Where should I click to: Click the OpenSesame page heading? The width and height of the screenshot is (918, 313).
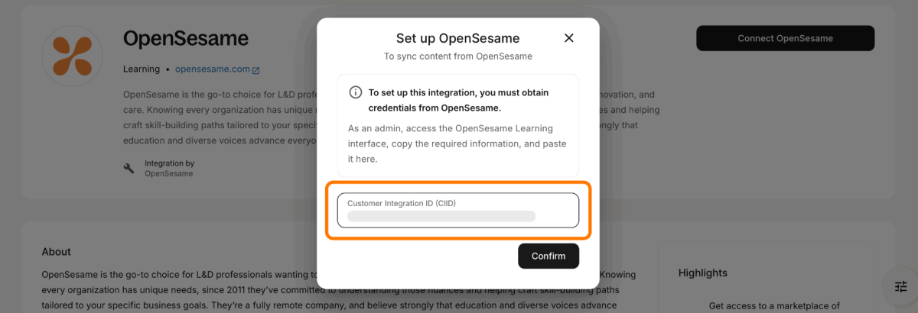186,38
